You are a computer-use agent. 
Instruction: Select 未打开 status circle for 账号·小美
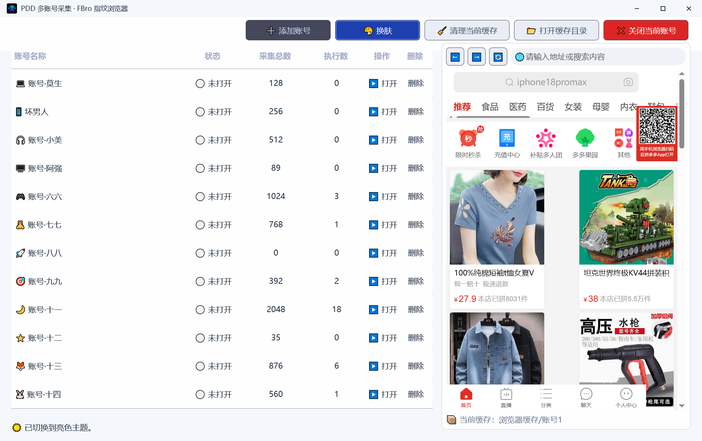click(200, 140)
